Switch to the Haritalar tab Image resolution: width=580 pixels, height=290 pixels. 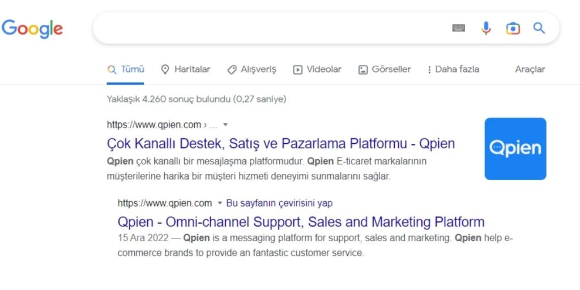point(186,70)
